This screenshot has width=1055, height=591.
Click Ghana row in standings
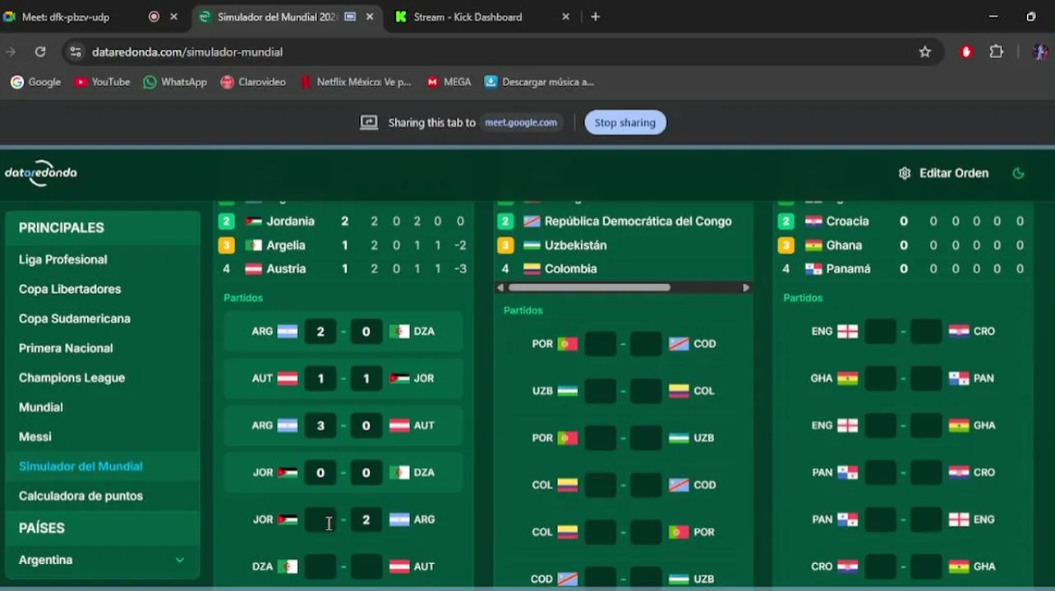(903, 245)
